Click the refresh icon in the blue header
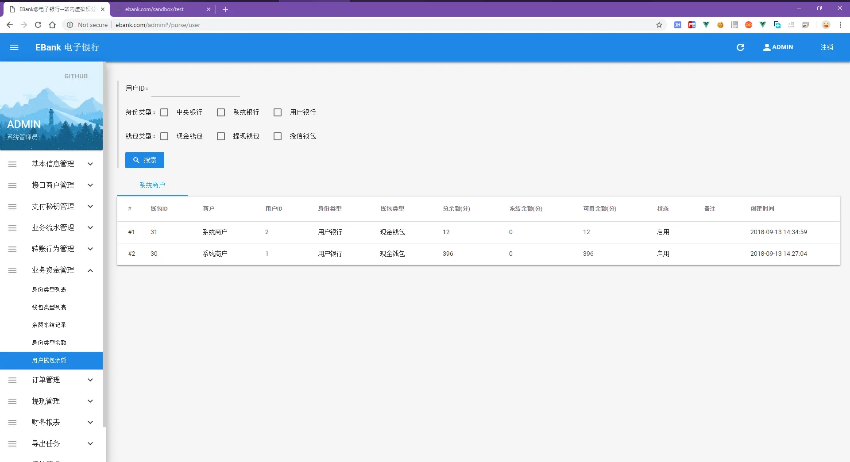850x462 pixels. click(x=740, y=47)
